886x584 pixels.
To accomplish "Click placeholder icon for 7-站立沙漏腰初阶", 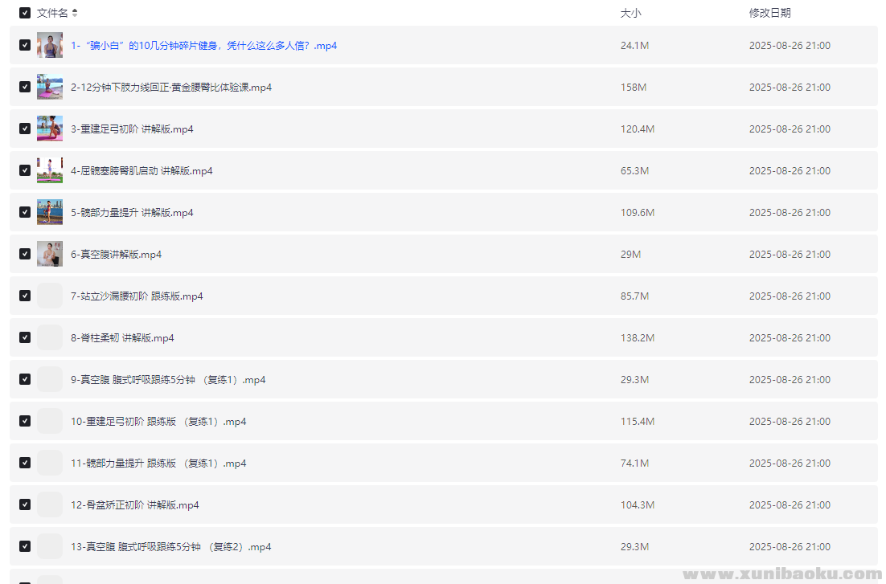I will click(50, 296).
